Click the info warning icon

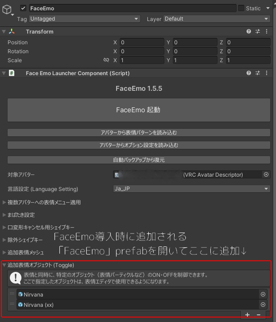click(16, 278)
